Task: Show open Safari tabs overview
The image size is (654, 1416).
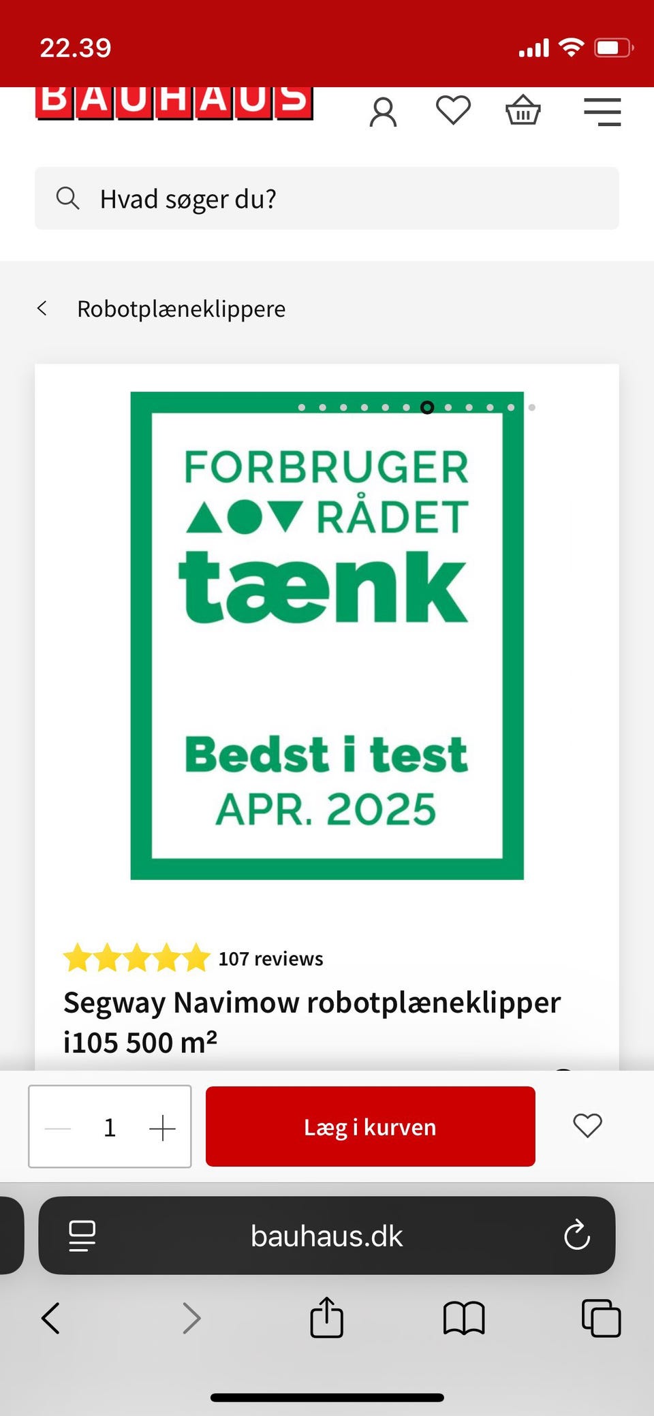Action: (601, 1318)
